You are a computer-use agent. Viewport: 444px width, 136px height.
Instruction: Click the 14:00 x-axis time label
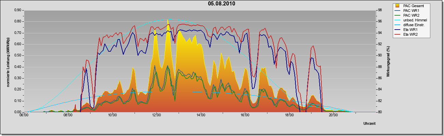(200, 116)
